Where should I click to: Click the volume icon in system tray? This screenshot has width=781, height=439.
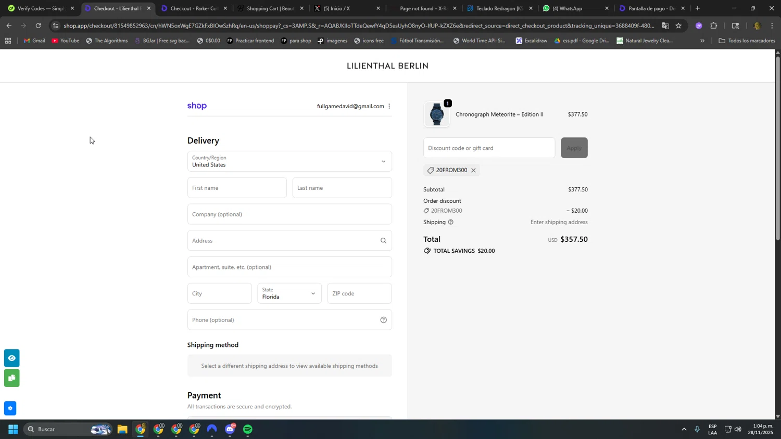[x=738, y=429]
